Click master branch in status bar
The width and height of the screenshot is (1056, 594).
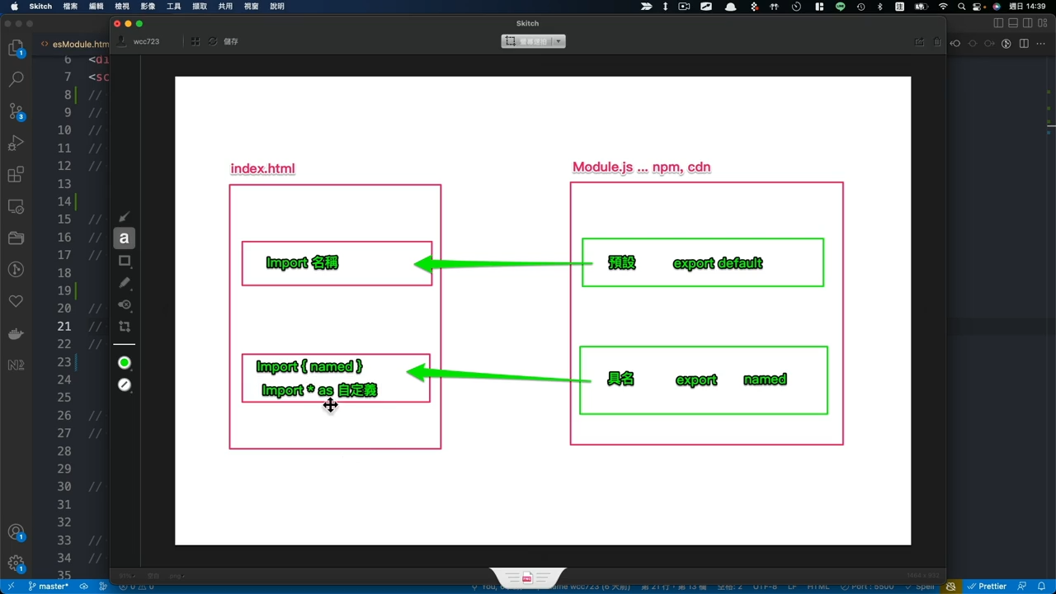click(x=48, y=587)
